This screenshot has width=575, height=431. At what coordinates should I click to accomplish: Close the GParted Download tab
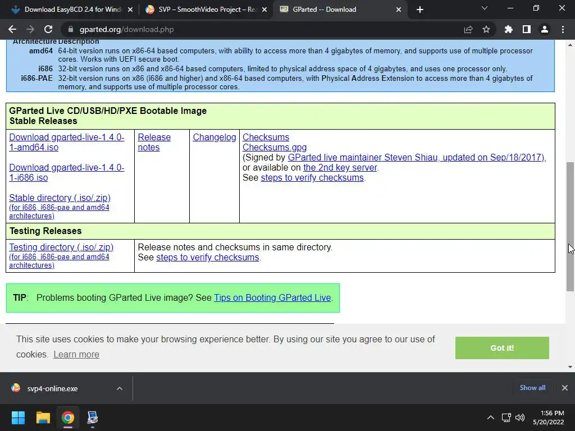click(399, 10)
